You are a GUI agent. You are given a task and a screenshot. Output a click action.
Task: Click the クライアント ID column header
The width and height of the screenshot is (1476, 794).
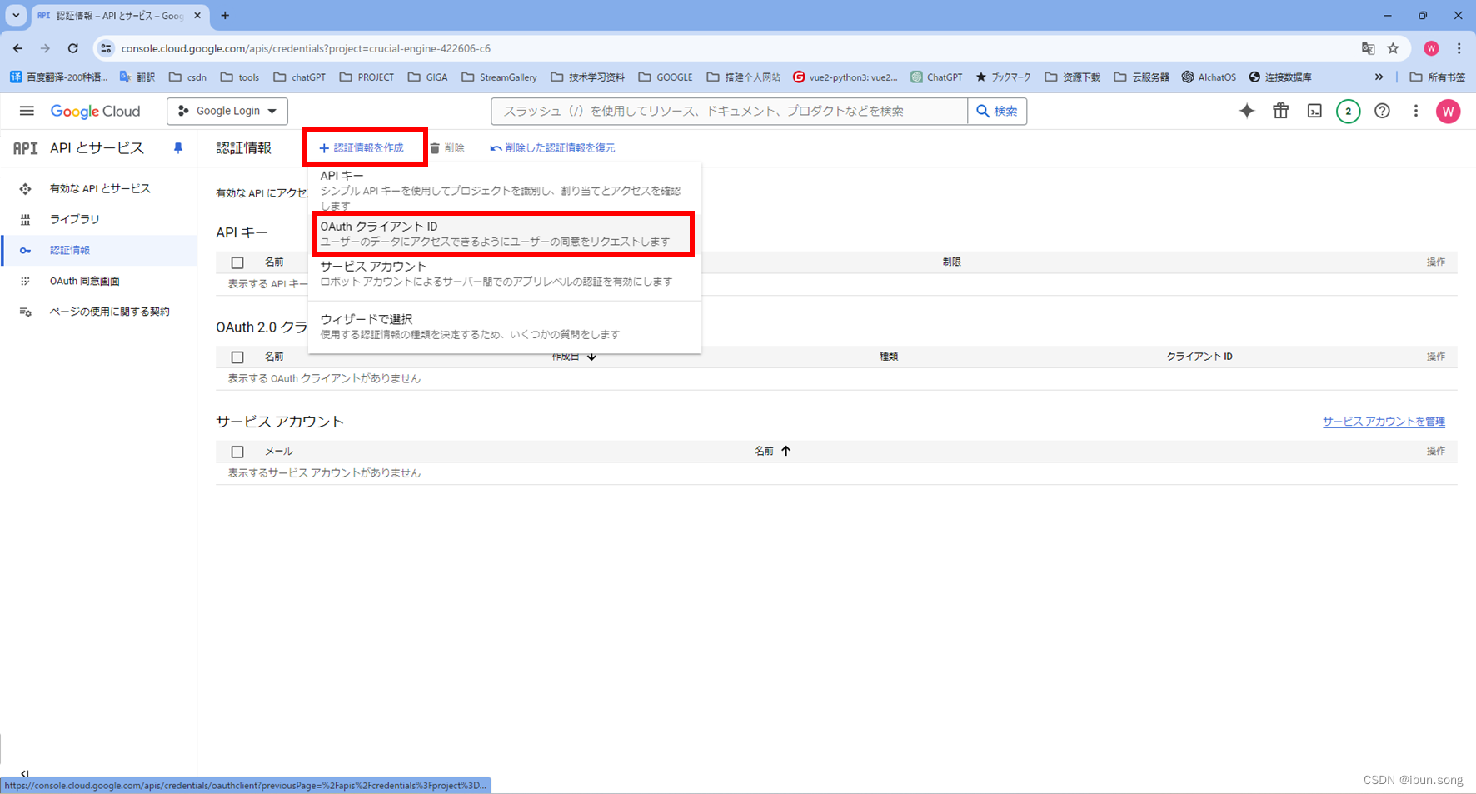tap(1199, 357)
